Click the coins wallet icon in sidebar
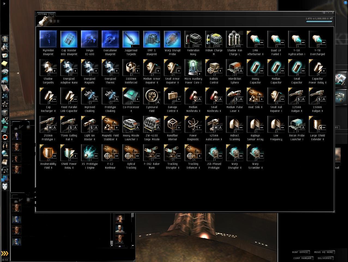348x262 pixels. [5, 121]
